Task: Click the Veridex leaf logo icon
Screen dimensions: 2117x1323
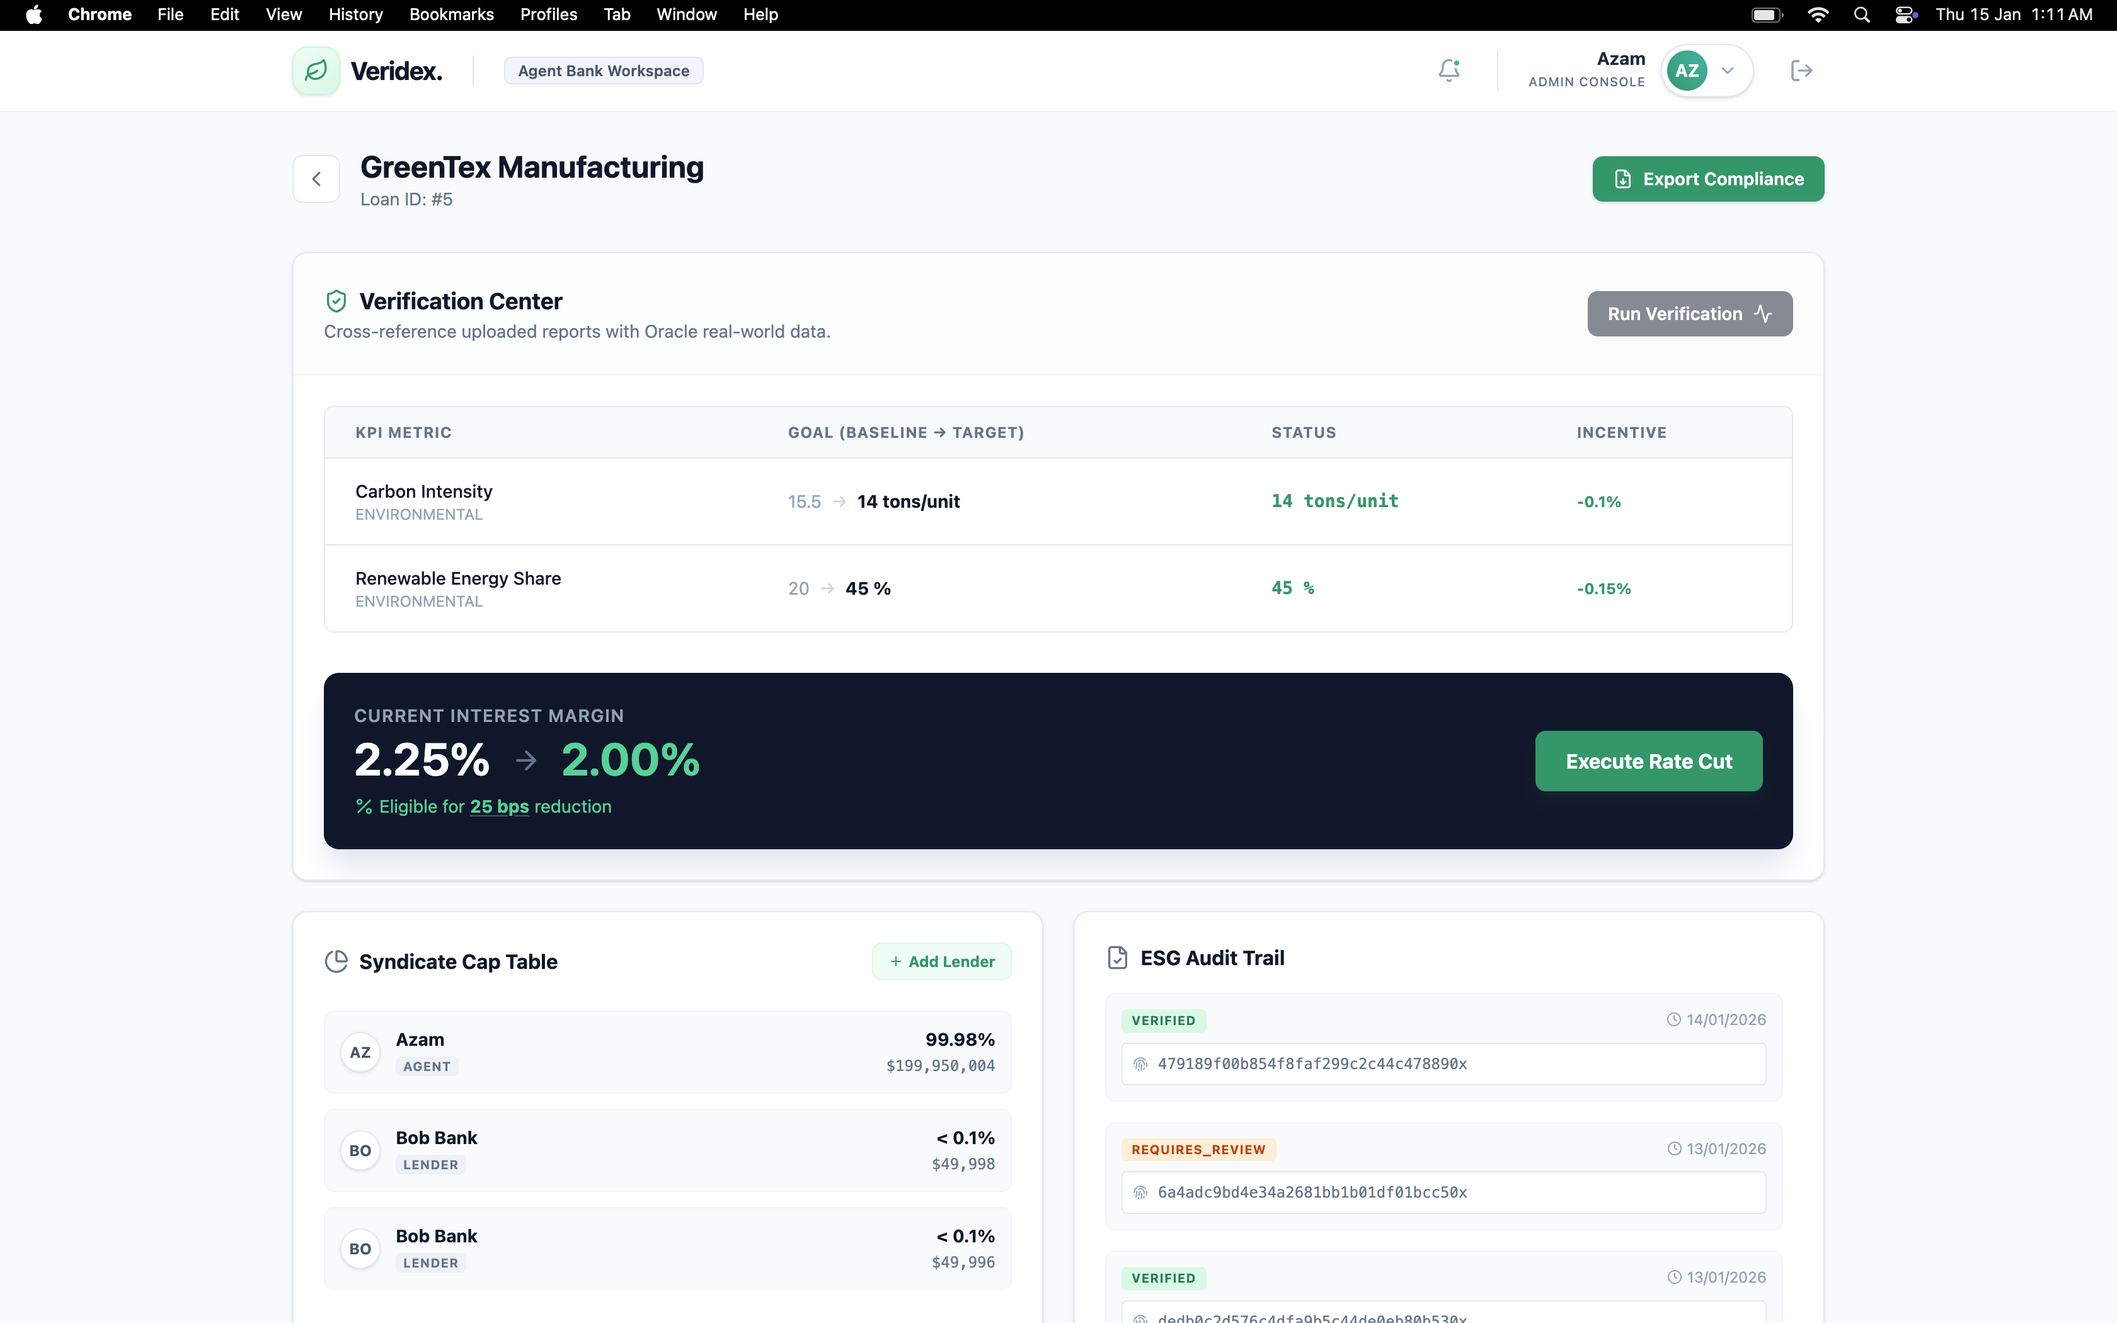Action: coord(316,70)
